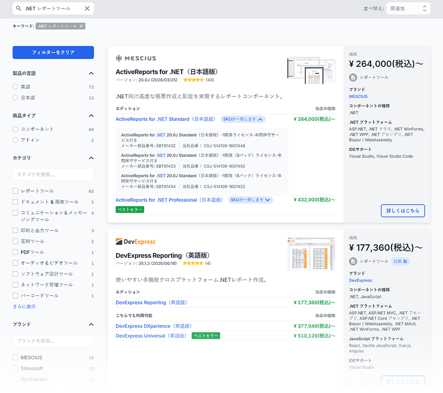The height and width of the screenshot is (393, 443).
Task: Check the ドキュメント & 画像ツール checkbox
Action: (15, 202)
